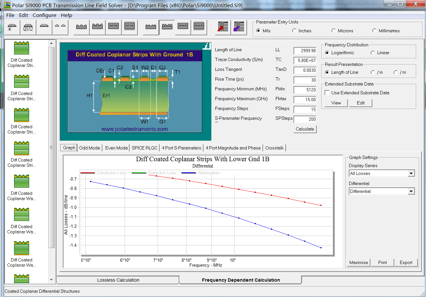Viewport: 426px width, 297px height.
Task: Click the Print button in Graph Settings
Action: 382,262
